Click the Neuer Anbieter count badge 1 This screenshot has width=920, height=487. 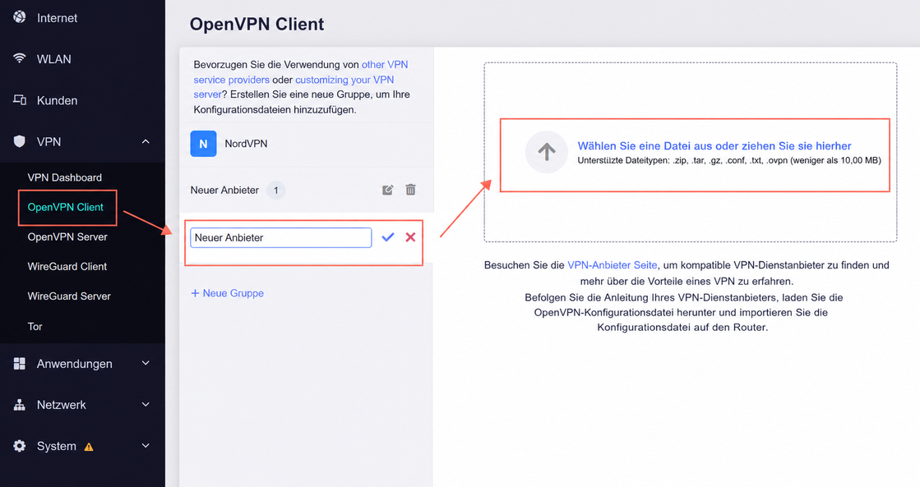275,191
